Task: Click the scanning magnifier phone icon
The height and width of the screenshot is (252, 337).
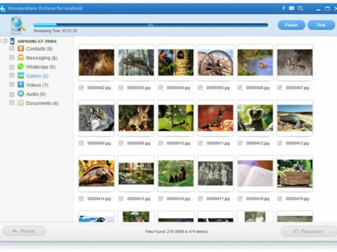Action: 18,25
